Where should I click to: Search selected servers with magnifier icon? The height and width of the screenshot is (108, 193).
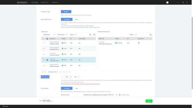[x=150, y=35]
